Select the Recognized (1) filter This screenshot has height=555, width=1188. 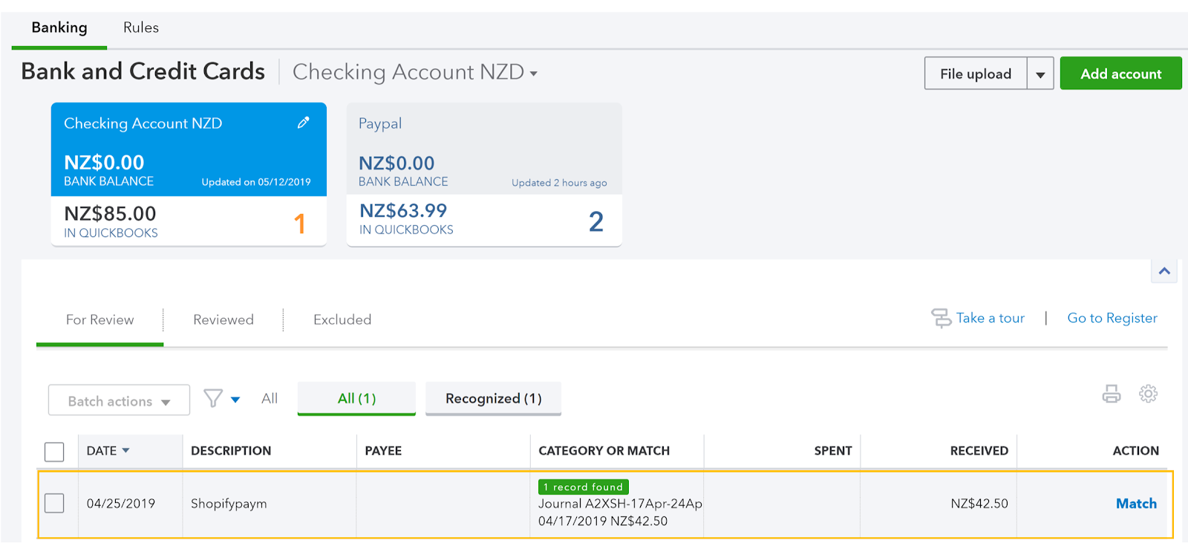pyautogui.click(x=493, y=398)
